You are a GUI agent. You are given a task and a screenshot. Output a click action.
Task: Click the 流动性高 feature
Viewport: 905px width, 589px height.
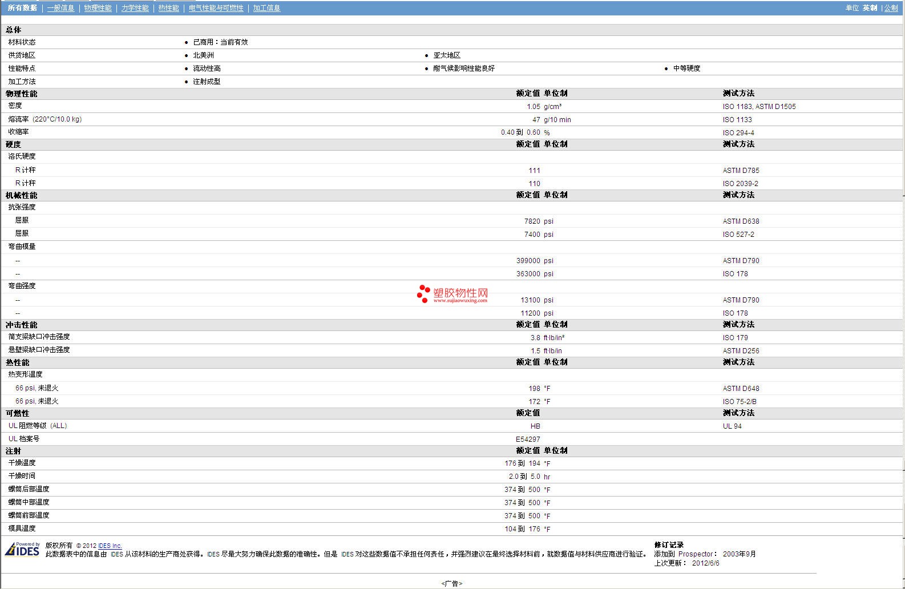click(207, 68)
